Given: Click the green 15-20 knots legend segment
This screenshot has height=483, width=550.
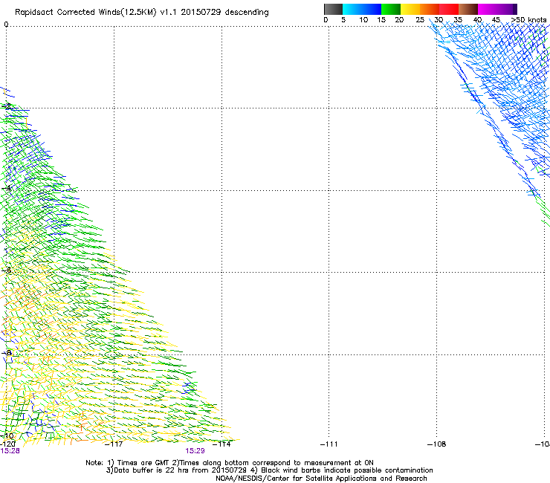Looking at the screenshot, I should click(x=391, y=9).
